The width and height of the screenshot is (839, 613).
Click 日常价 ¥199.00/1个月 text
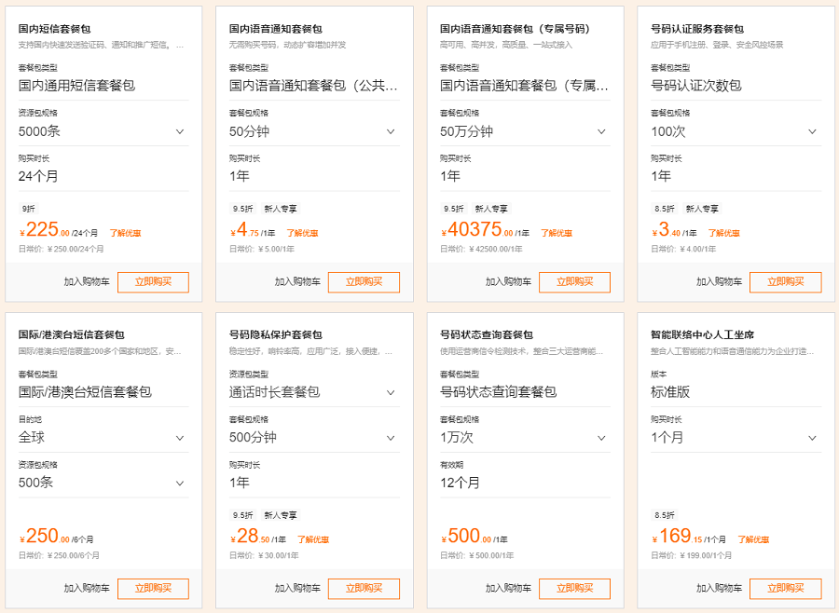tap(691, 556)
